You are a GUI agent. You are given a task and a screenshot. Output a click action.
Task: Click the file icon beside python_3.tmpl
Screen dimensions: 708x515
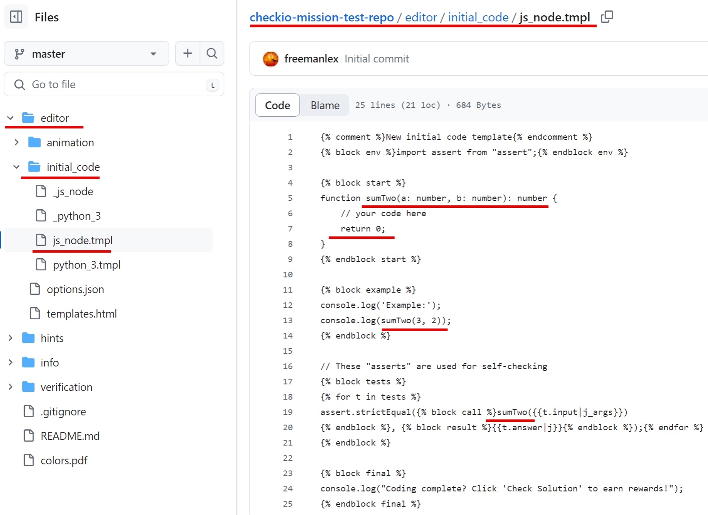pos(41,264)
